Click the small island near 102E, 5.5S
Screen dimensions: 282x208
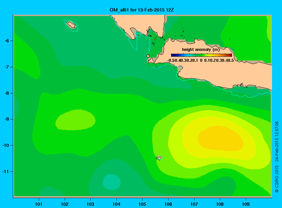(71, 25)
